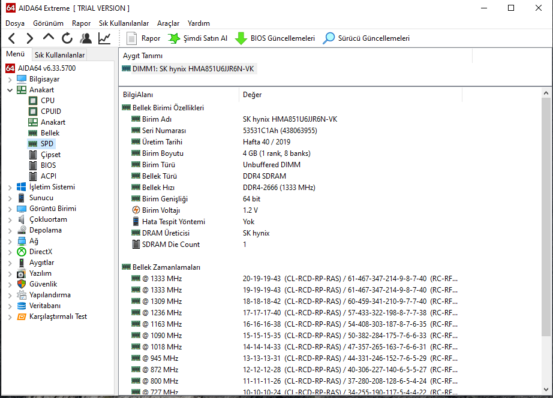
Task: Click the Şimdi Satın Al button label
Action: point(205,38)
